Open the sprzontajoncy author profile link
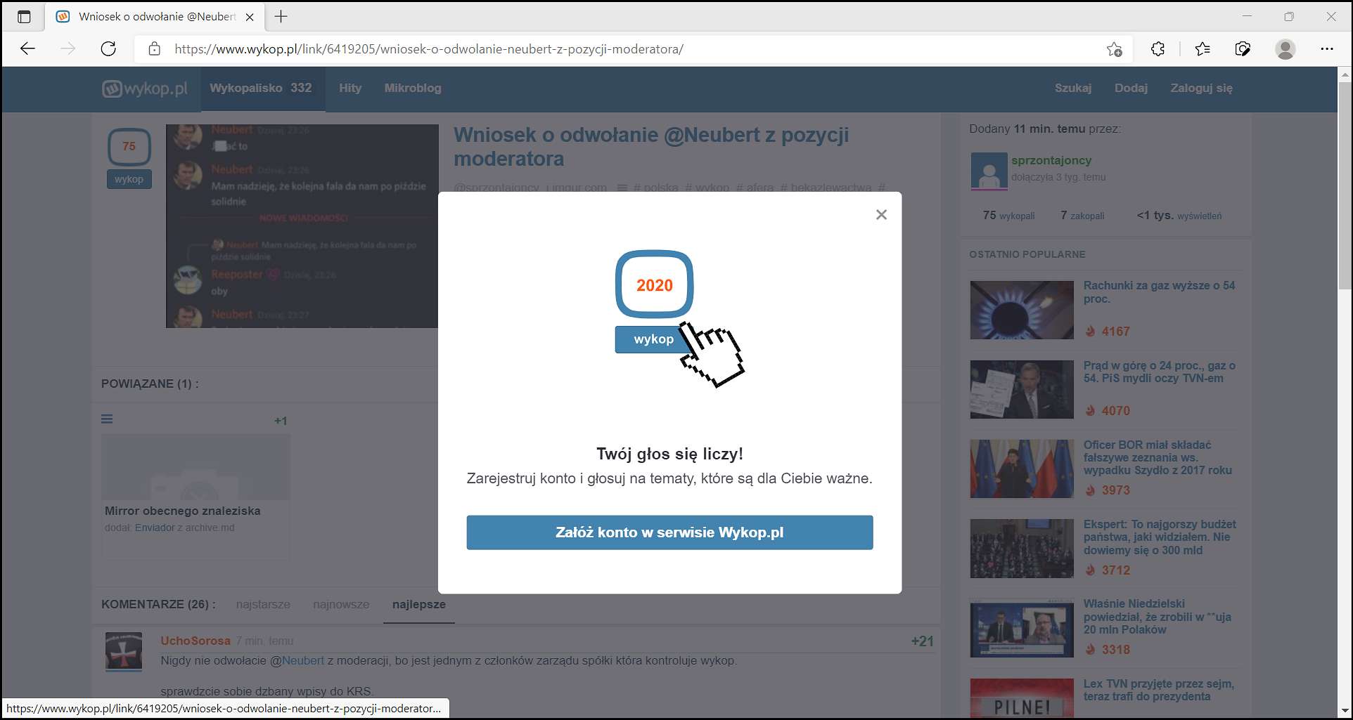This screenshot has width=1353, height=720. [1051, 160]
